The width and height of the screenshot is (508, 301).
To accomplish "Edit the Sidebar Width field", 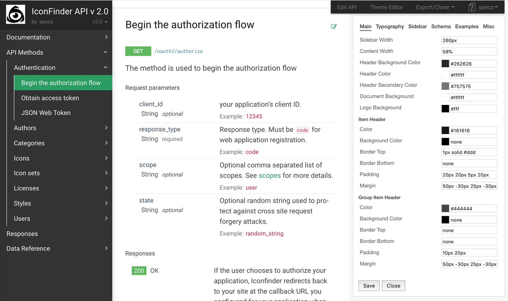I will pos(469,40).
